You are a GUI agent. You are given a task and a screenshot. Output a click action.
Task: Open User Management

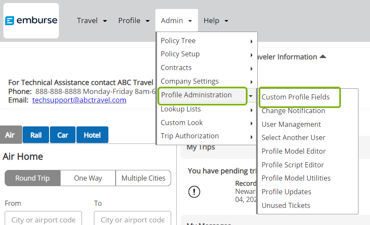coord(291,124)
